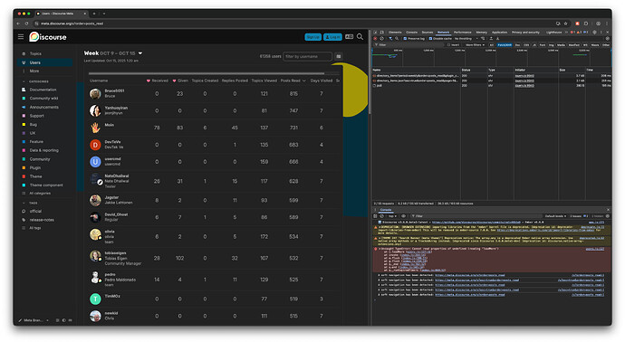Click the table horizontal scrollbar
The width and height of the screenshot is (625, 342).
coord(207,73)
